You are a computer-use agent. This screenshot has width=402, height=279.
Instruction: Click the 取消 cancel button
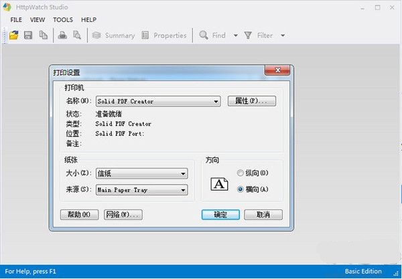coord(263,215)
